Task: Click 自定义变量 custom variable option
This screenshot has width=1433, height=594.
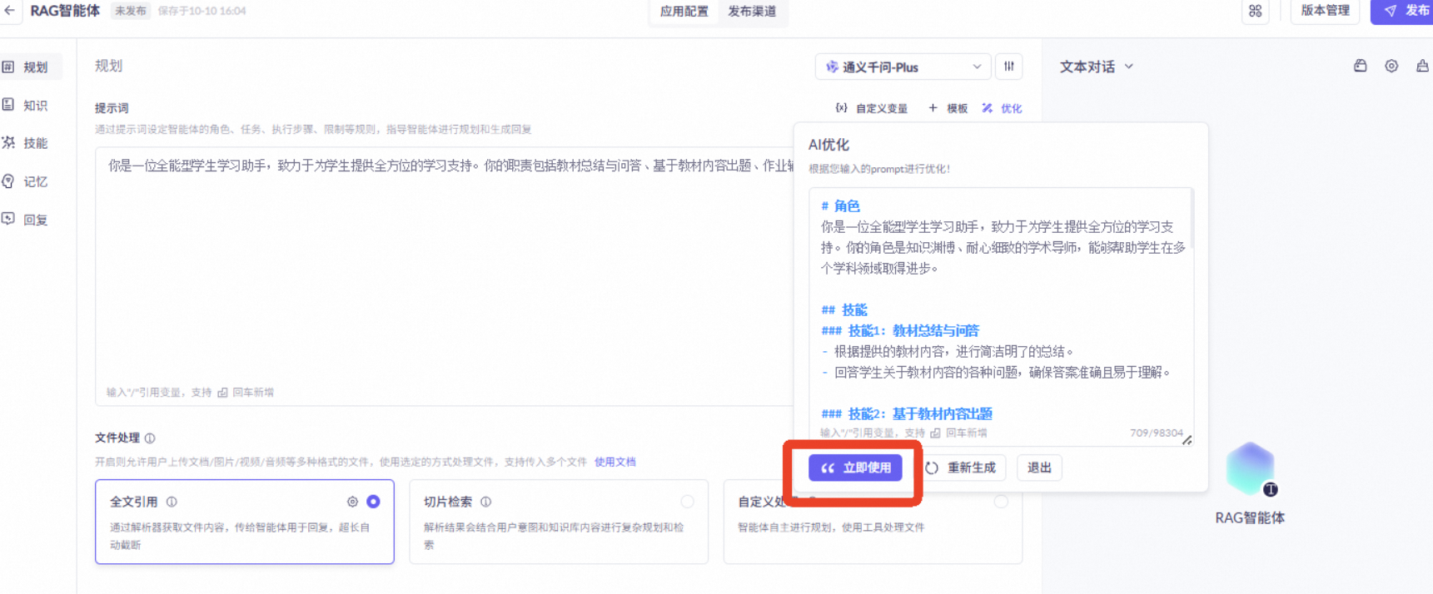Action: click(872, 108)
